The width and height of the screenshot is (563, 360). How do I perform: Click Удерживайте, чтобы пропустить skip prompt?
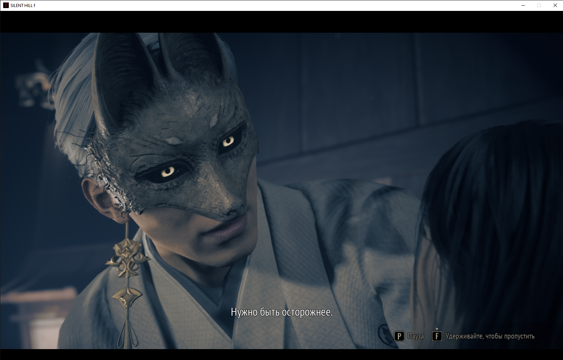[x=490, y=336]
